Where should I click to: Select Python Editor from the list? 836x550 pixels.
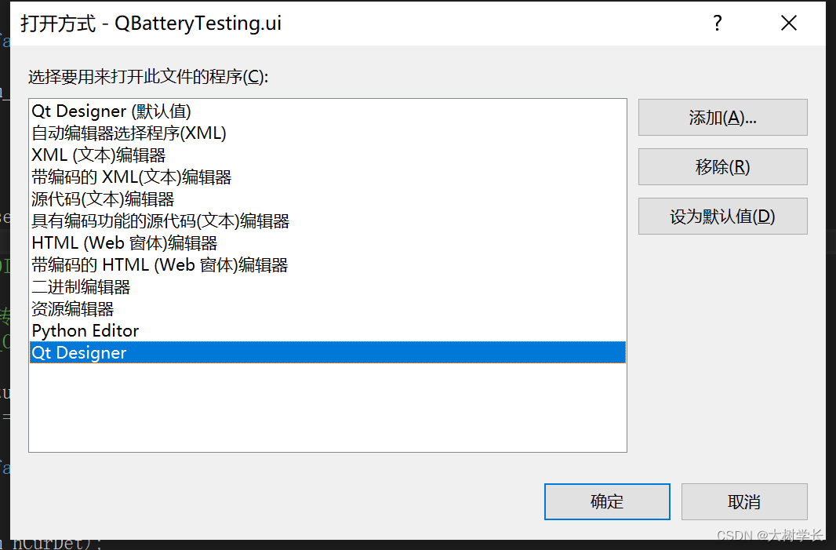point(85,330)
